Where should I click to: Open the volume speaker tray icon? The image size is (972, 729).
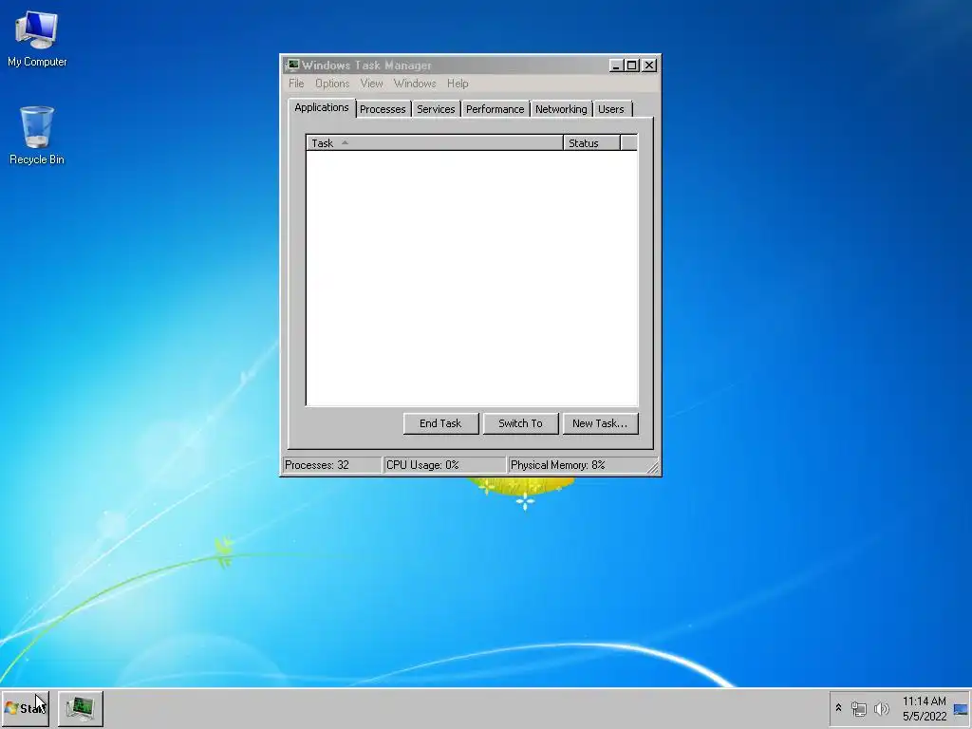coord(881,708)
